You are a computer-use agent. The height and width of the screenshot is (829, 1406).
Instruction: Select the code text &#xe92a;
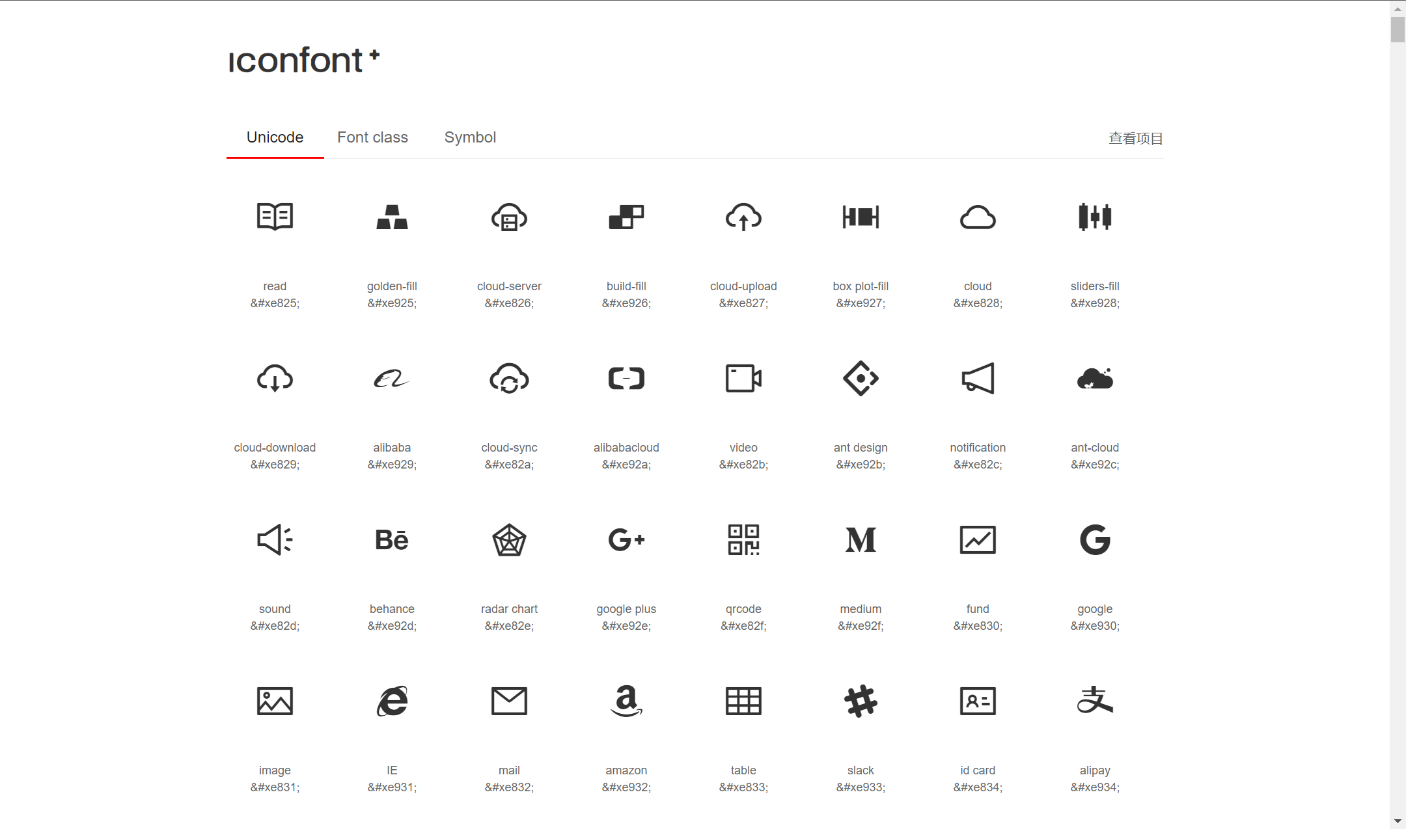626,465
